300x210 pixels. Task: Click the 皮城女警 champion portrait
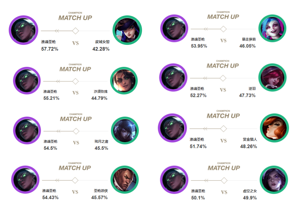pyautogui.click(x=127, y=30)
